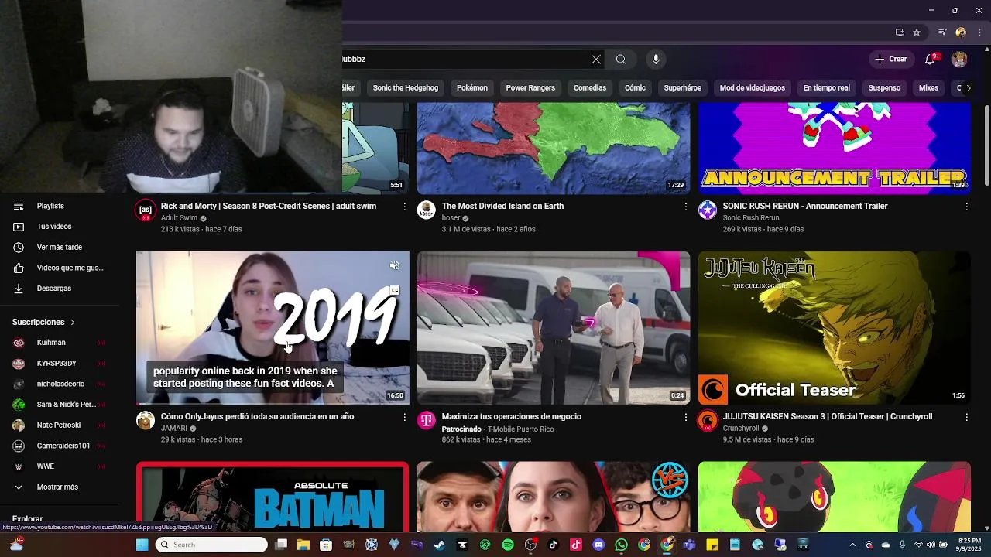Open Discord from the taskbar

(x=598, y=545)
